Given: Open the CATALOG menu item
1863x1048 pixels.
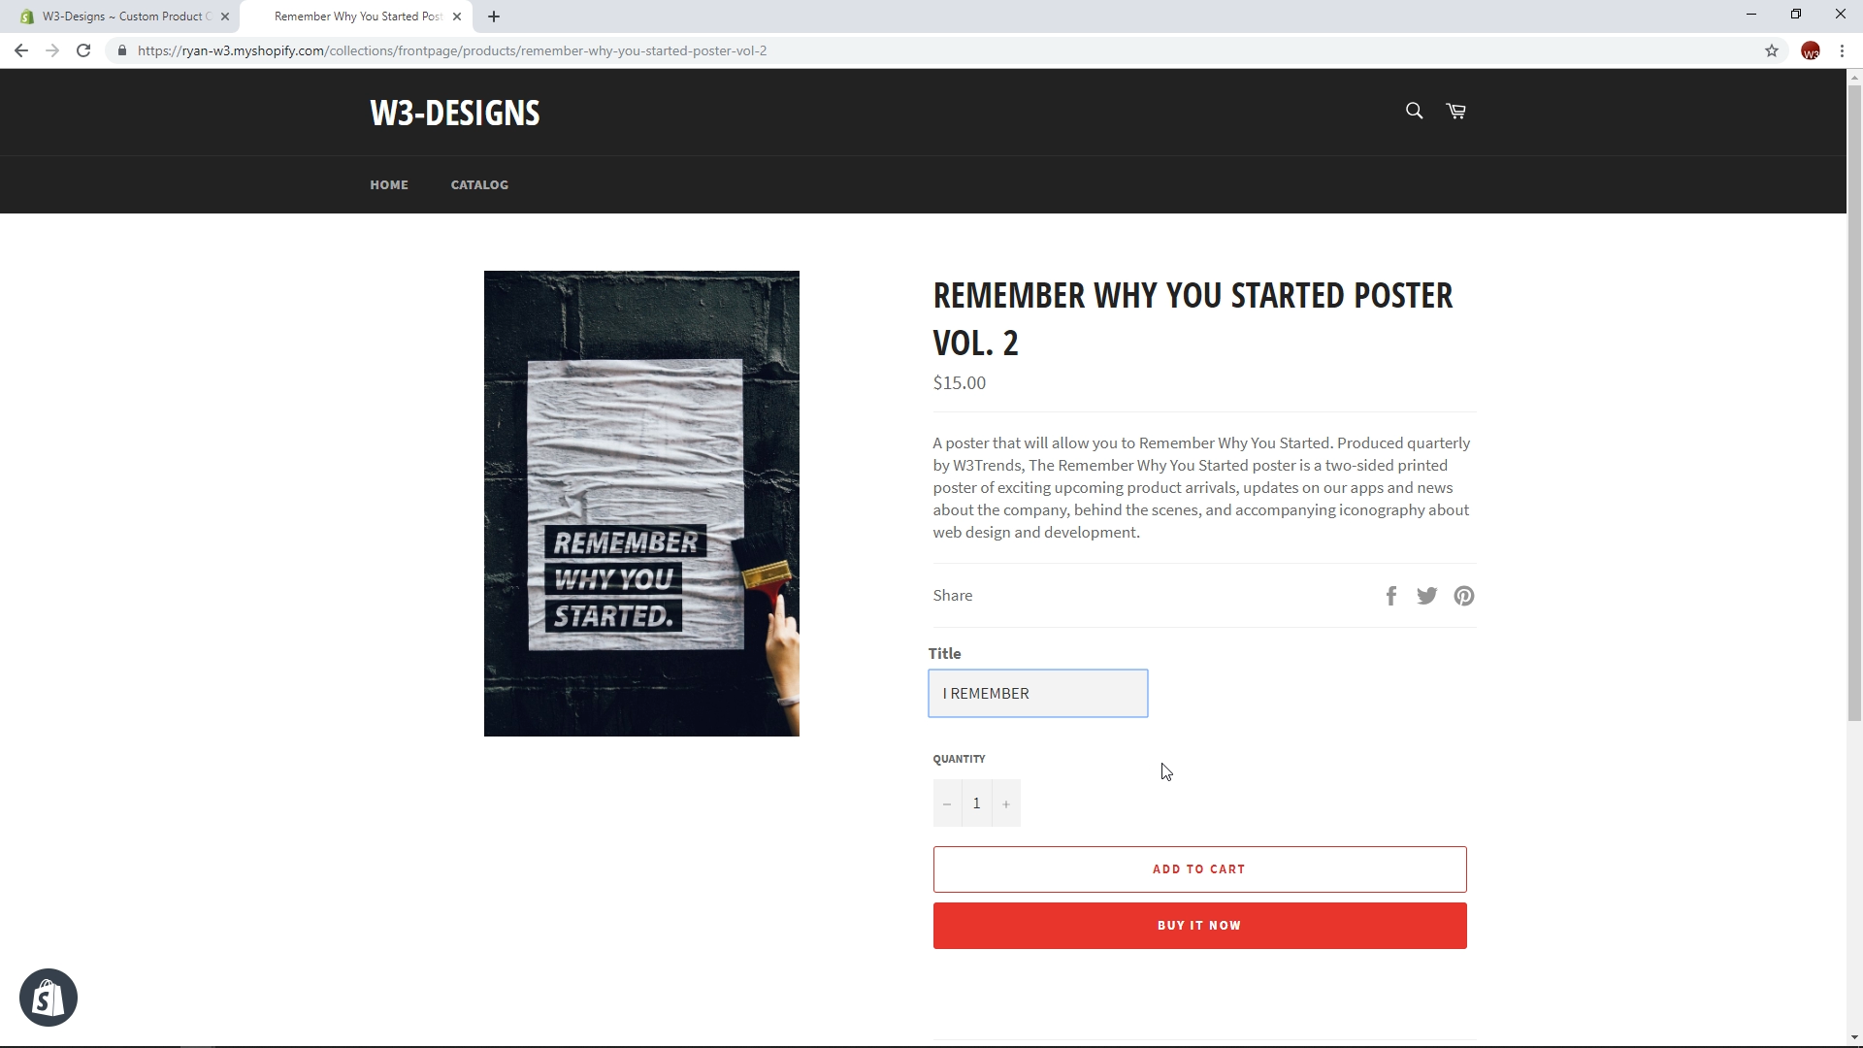Looking at the screenshot, I should pos(479,184).
